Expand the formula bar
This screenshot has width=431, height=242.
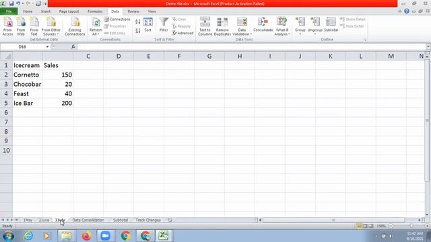(x=428, y=46)
